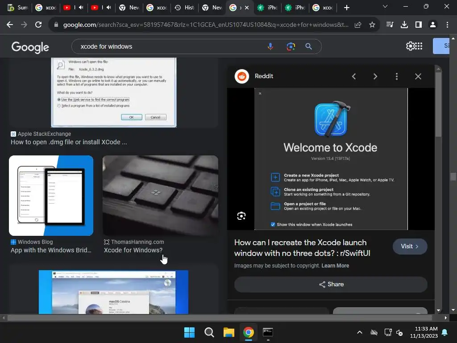Click the Reddit logo icon
The width and height of the screenshot is (457, 343).
click(x=242, y=76)
